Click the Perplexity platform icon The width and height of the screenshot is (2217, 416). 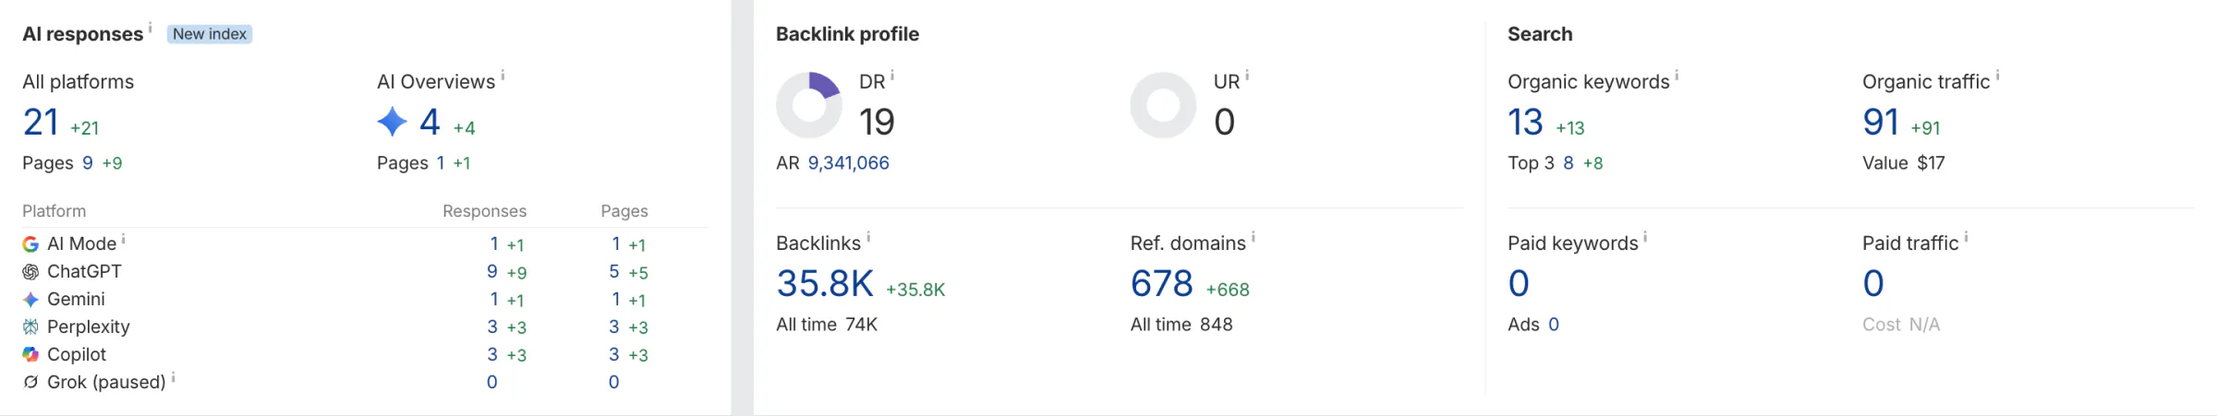[x=30, y=327]
